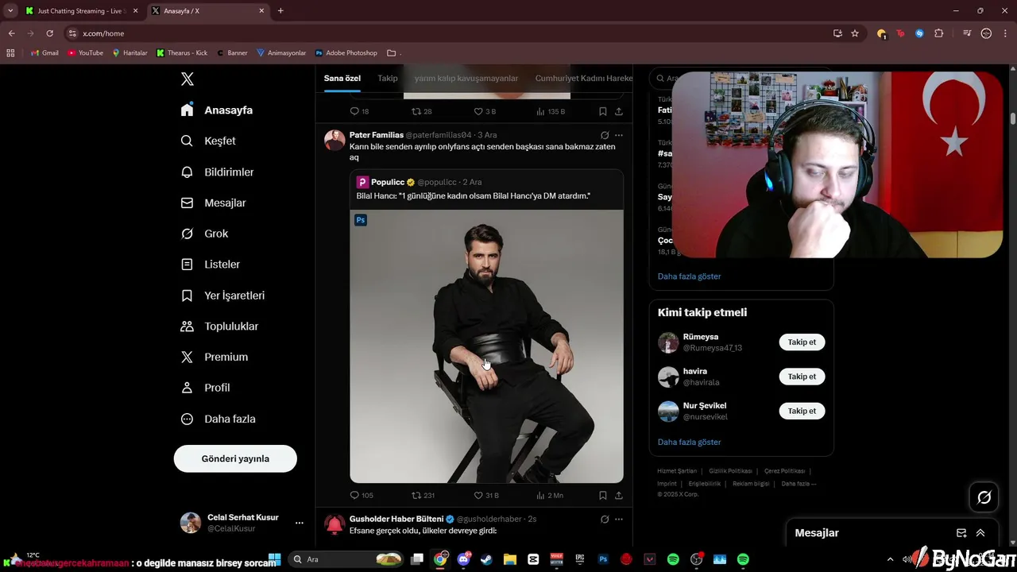Open Discord from the taskbar

coord(463,559)
